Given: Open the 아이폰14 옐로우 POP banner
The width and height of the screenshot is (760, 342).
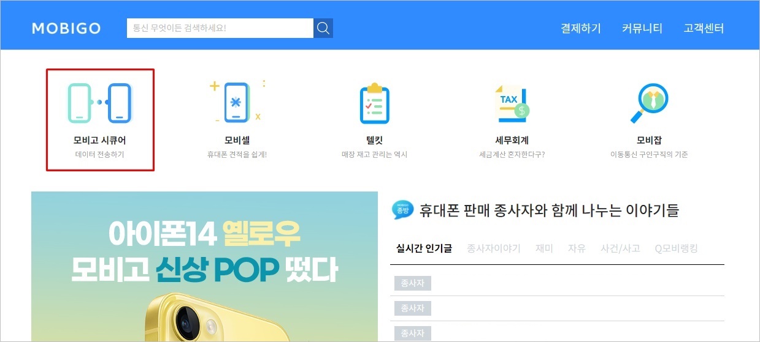Looking at the screenshot, I should (x=204, y=267).
